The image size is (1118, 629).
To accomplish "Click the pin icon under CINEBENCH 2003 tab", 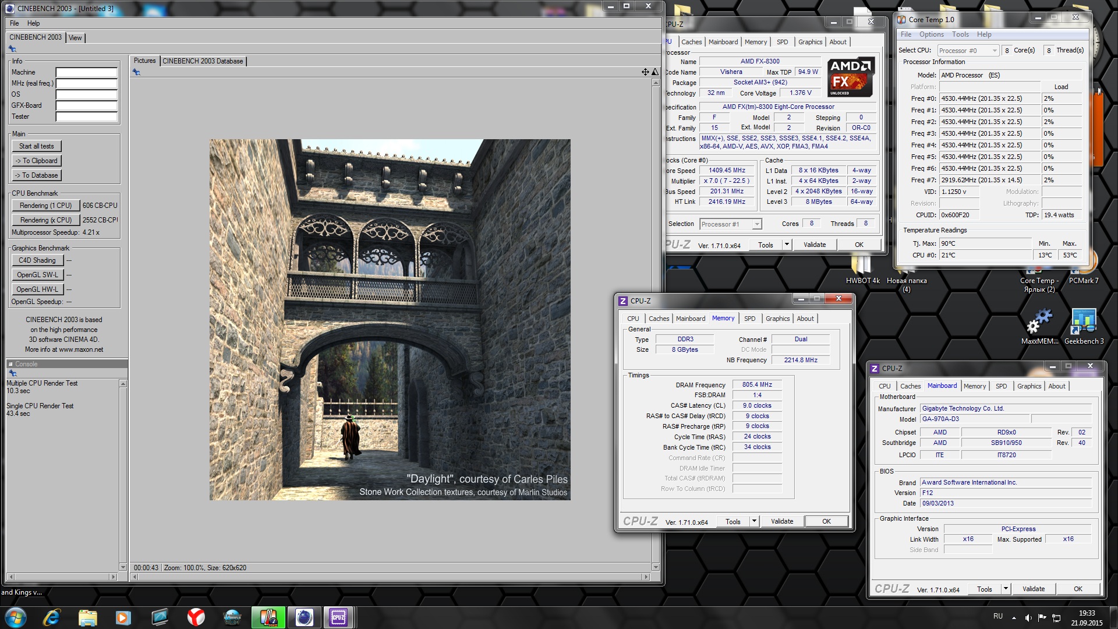I will click(12, 49).
